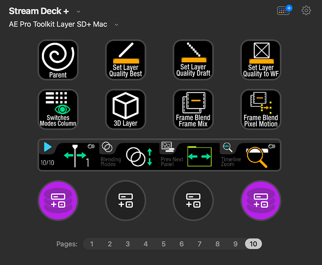The image size is (322, 265).
Task: Expand the Stream Deck + device dropdown
Action: coord(78,12)
